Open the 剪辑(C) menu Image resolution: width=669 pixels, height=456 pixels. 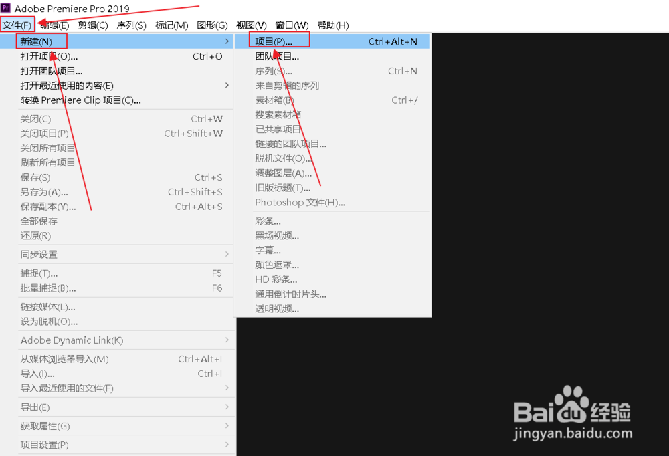click(x=92, y=25)
